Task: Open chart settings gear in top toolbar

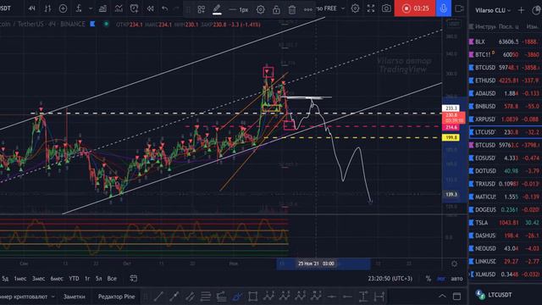Action: click(355, 8)
